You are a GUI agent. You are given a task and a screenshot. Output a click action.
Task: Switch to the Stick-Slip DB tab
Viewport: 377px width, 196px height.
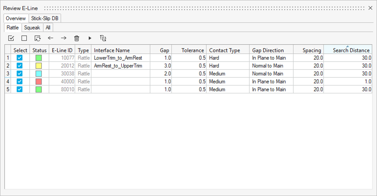(45, 18)
